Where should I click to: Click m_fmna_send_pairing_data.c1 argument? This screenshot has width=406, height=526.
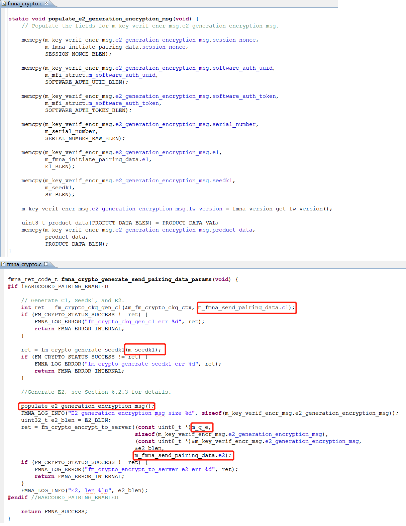243,308
